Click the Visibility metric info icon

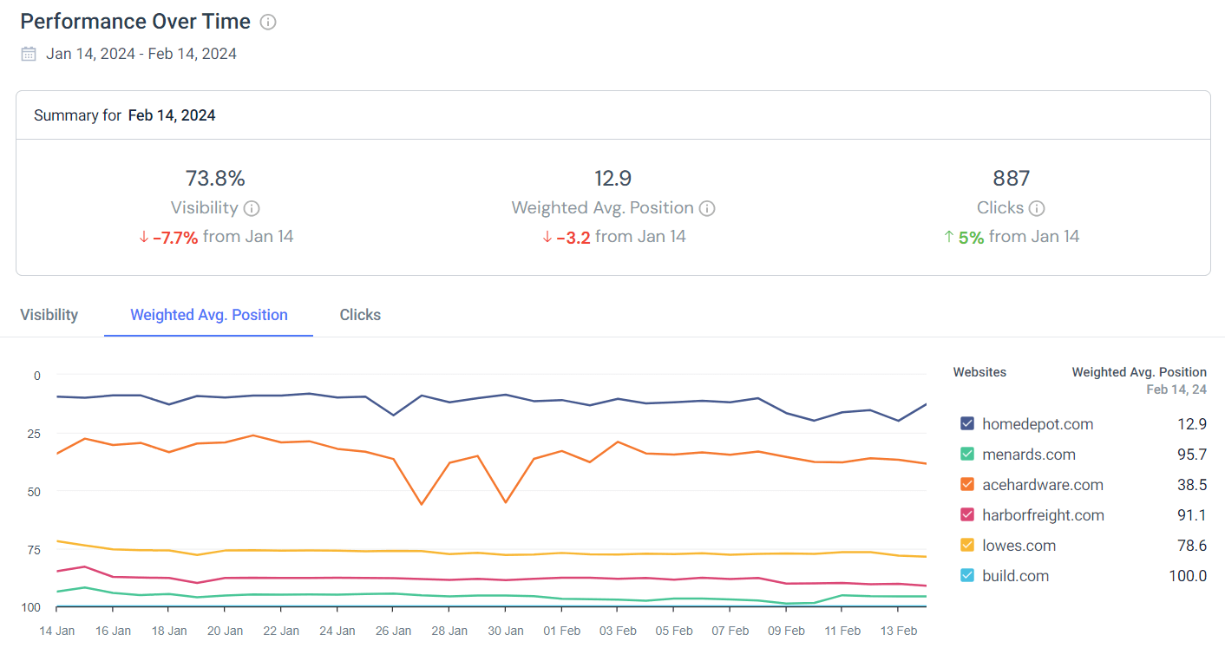click(x=252, y=208)
